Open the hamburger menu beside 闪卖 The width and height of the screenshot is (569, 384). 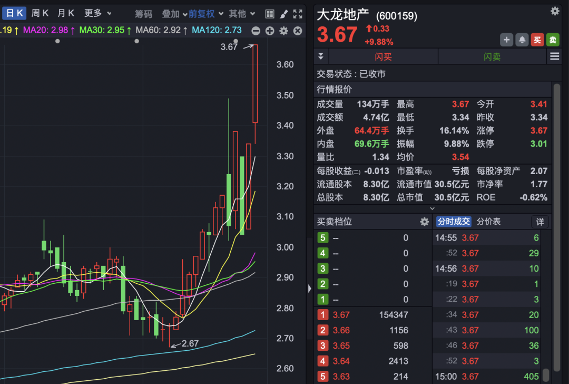pyautogui.click(x=554, y=56)
